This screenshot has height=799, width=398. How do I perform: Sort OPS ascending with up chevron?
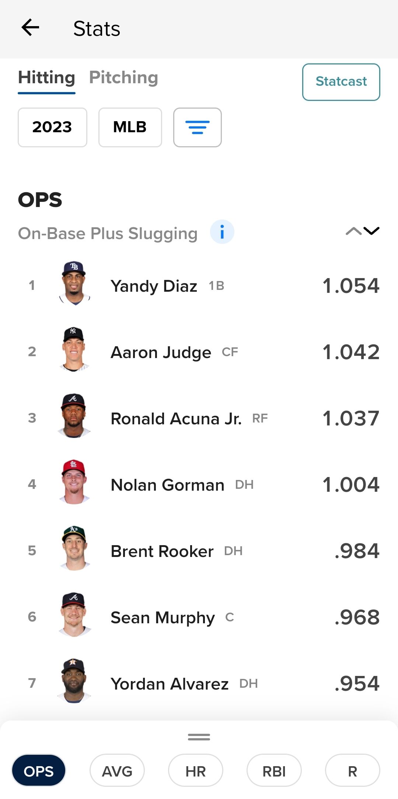pyautogui.click(x=354, y=231)
